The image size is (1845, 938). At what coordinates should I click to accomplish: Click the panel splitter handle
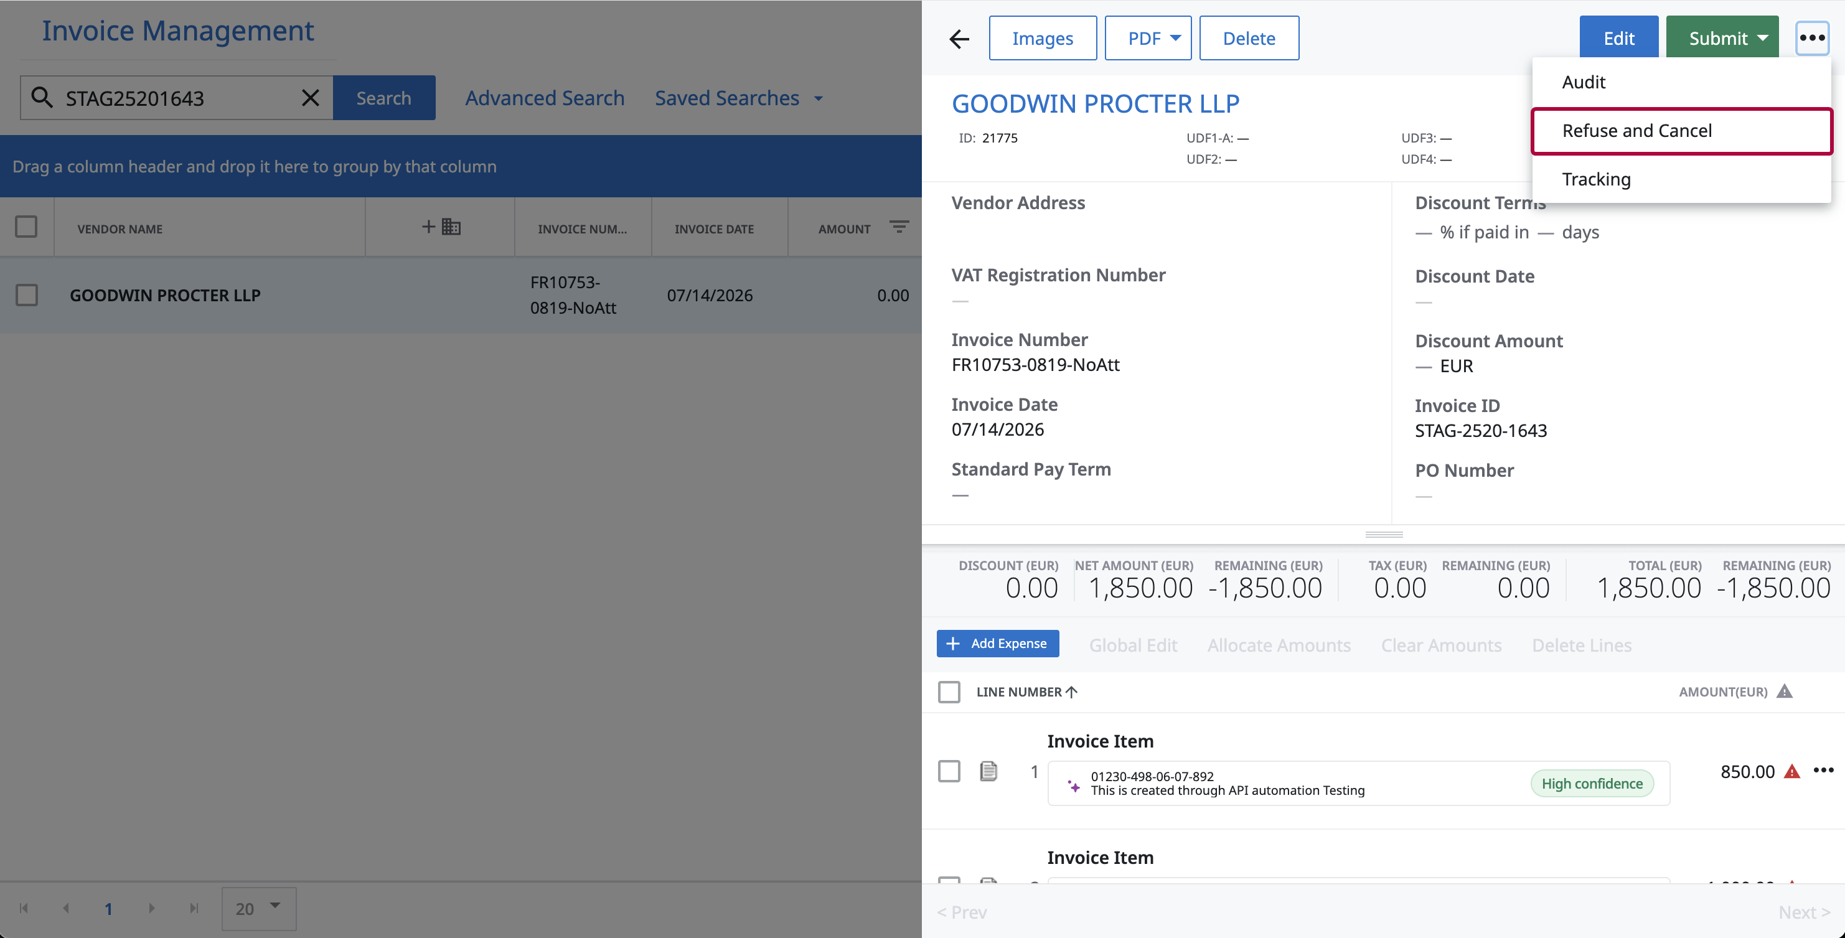tap(1384, 534)
